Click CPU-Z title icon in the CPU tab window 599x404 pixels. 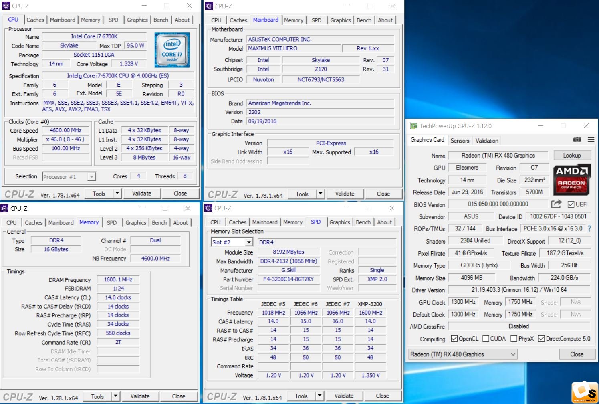[x=6, y=6]
